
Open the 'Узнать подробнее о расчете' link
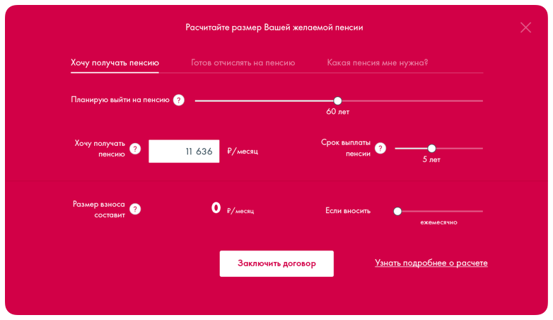click(431, 263)
